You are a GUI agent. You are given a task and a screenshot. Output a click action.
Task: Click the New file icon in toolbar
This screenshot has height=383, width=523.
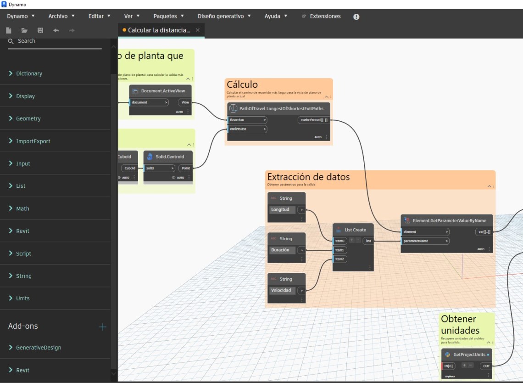click(9, 30)
